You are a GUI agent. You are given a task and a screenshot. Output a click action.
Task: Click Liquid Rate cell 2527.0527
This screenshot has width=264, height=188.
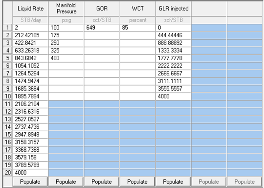pyautogui.click(x=30, y=119)
